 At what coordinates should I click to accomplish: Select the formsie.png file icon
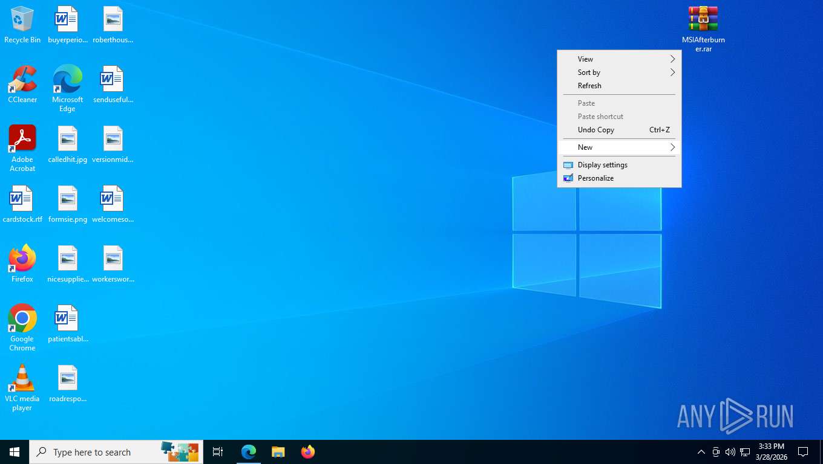coord(67,204)
